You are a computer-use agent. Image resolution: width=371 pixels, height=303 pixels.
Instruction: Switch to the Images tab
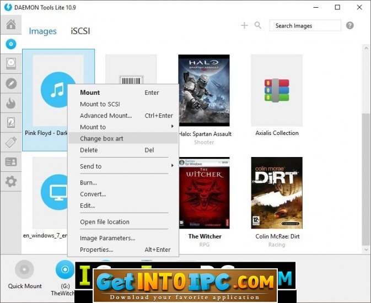click(x=42, y=31)
